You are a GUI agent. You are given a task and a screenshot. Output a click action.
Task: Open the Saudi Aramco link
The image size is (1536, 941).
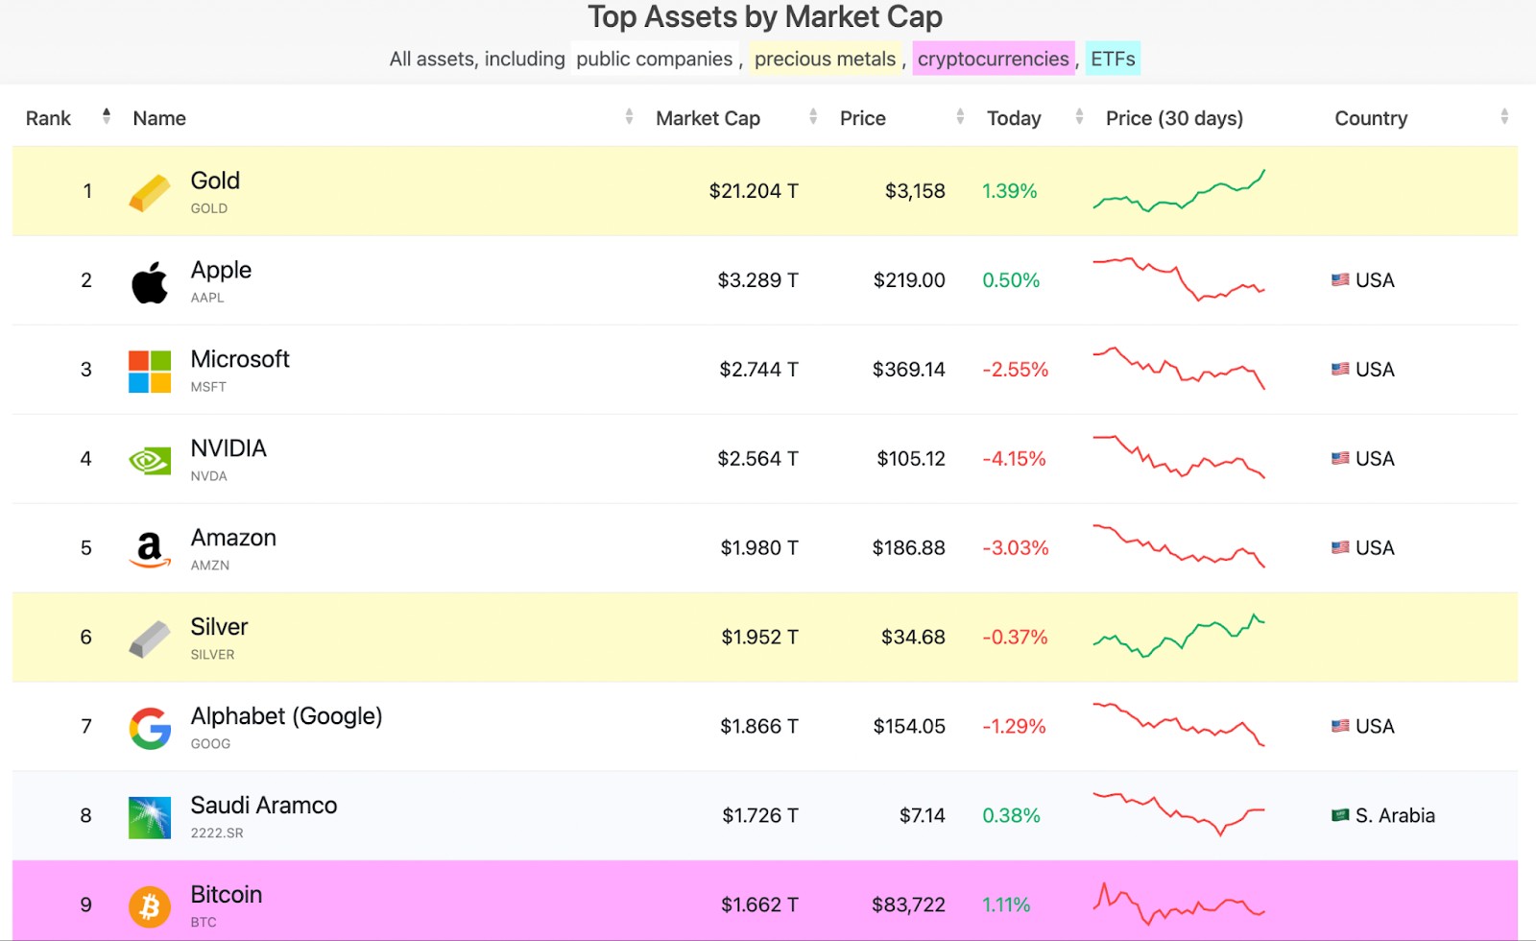click(x=264, y=806)
